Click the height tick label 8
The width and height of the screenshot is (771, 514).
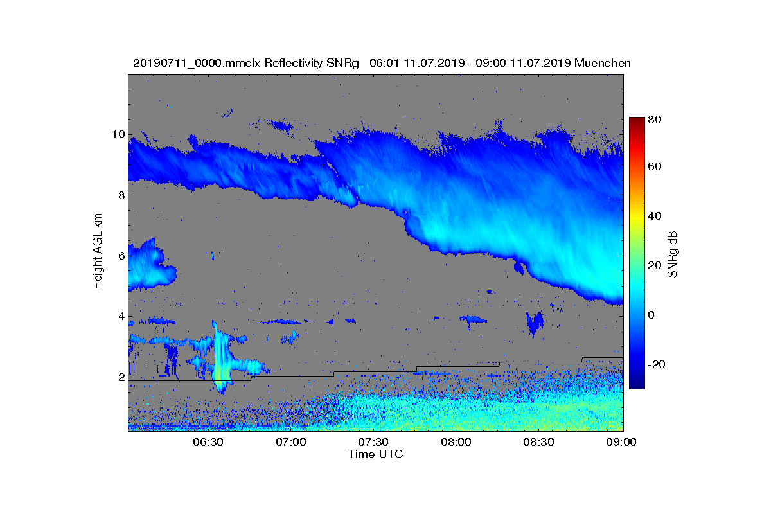121,195
